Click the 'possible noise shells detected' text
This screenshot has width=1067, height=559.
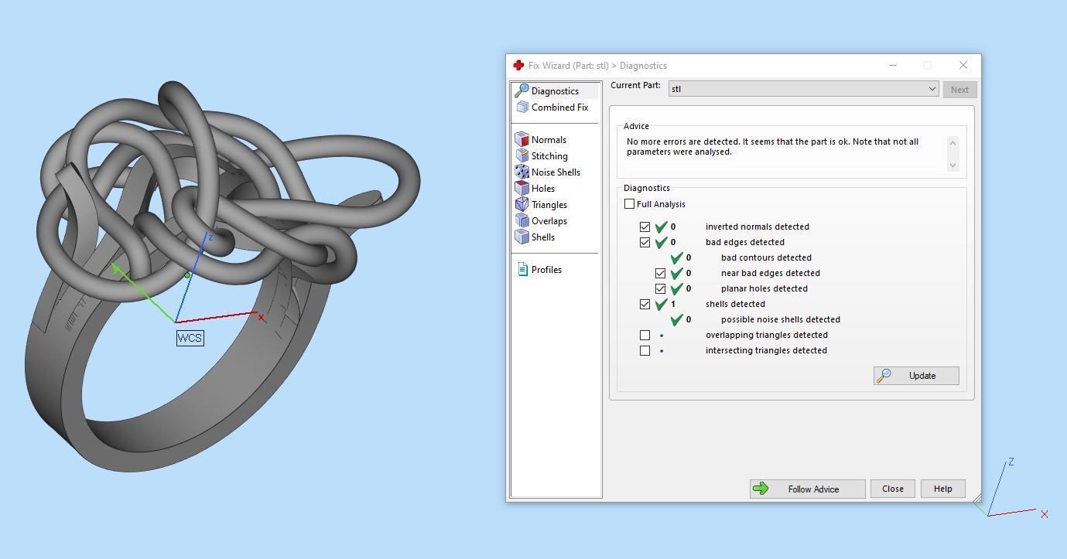click(x=780, y=319)
